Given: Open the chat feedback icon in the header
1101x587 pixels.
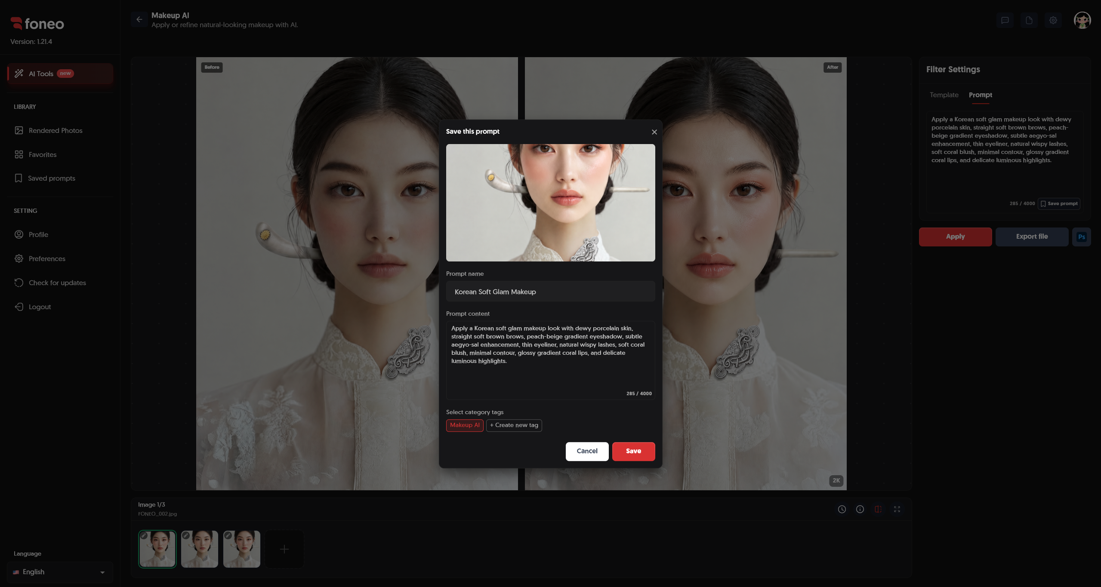Looking at the screenshot, I should click(1005, 20).
